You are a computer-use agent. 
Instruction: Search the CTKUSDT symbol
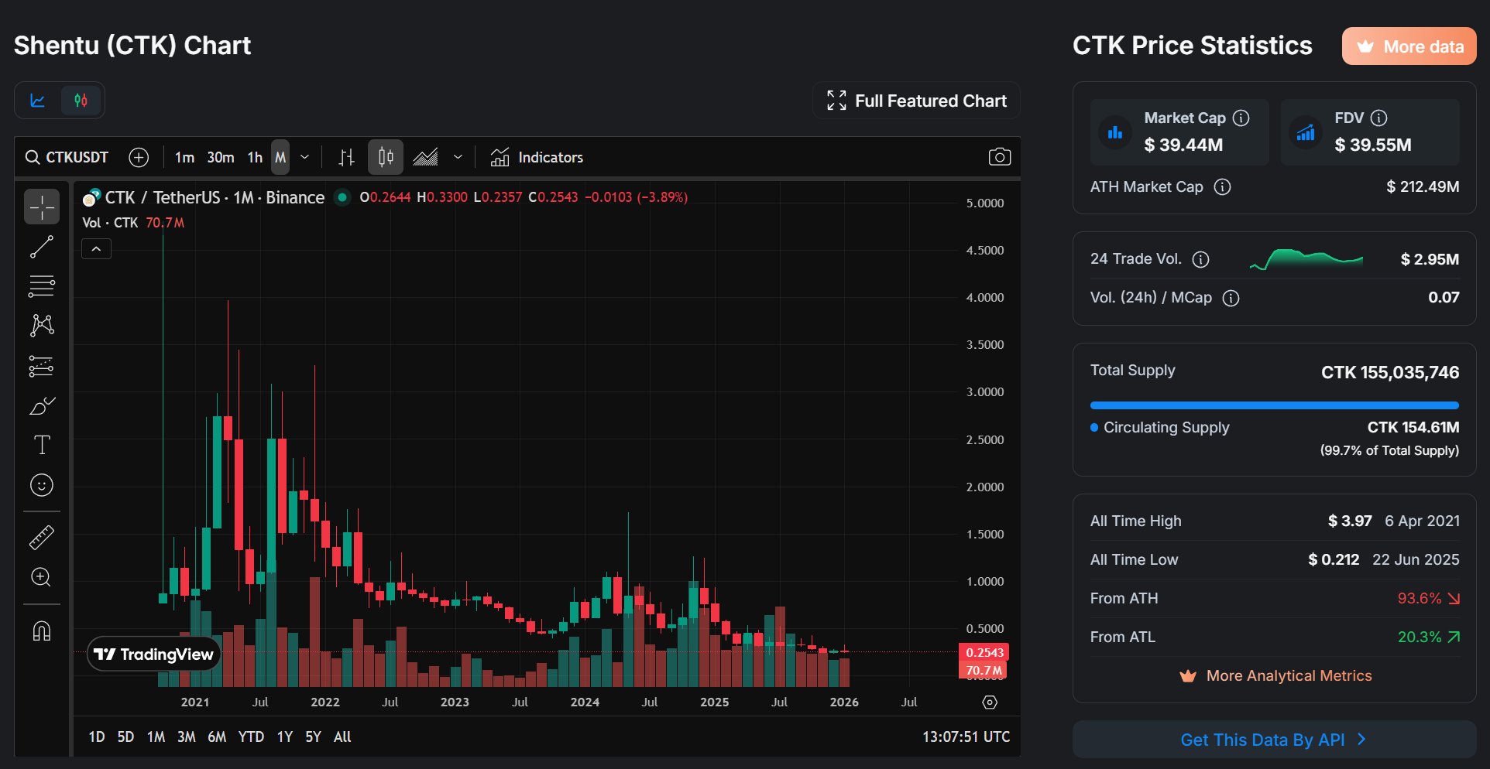[x=67, y=157]
